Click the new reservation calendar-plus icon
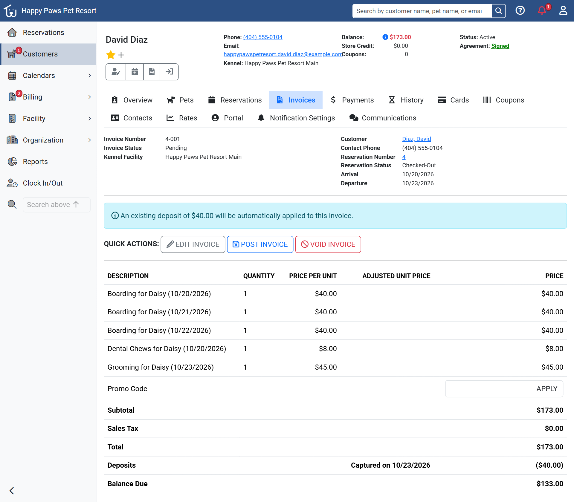This screenshot has height=502, width=574. tap(135, 72)
